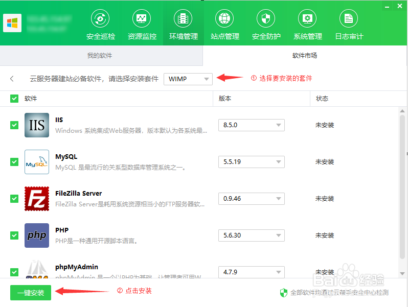Click the MySQL software name
The image size is (408, 307).
(66, 157)
